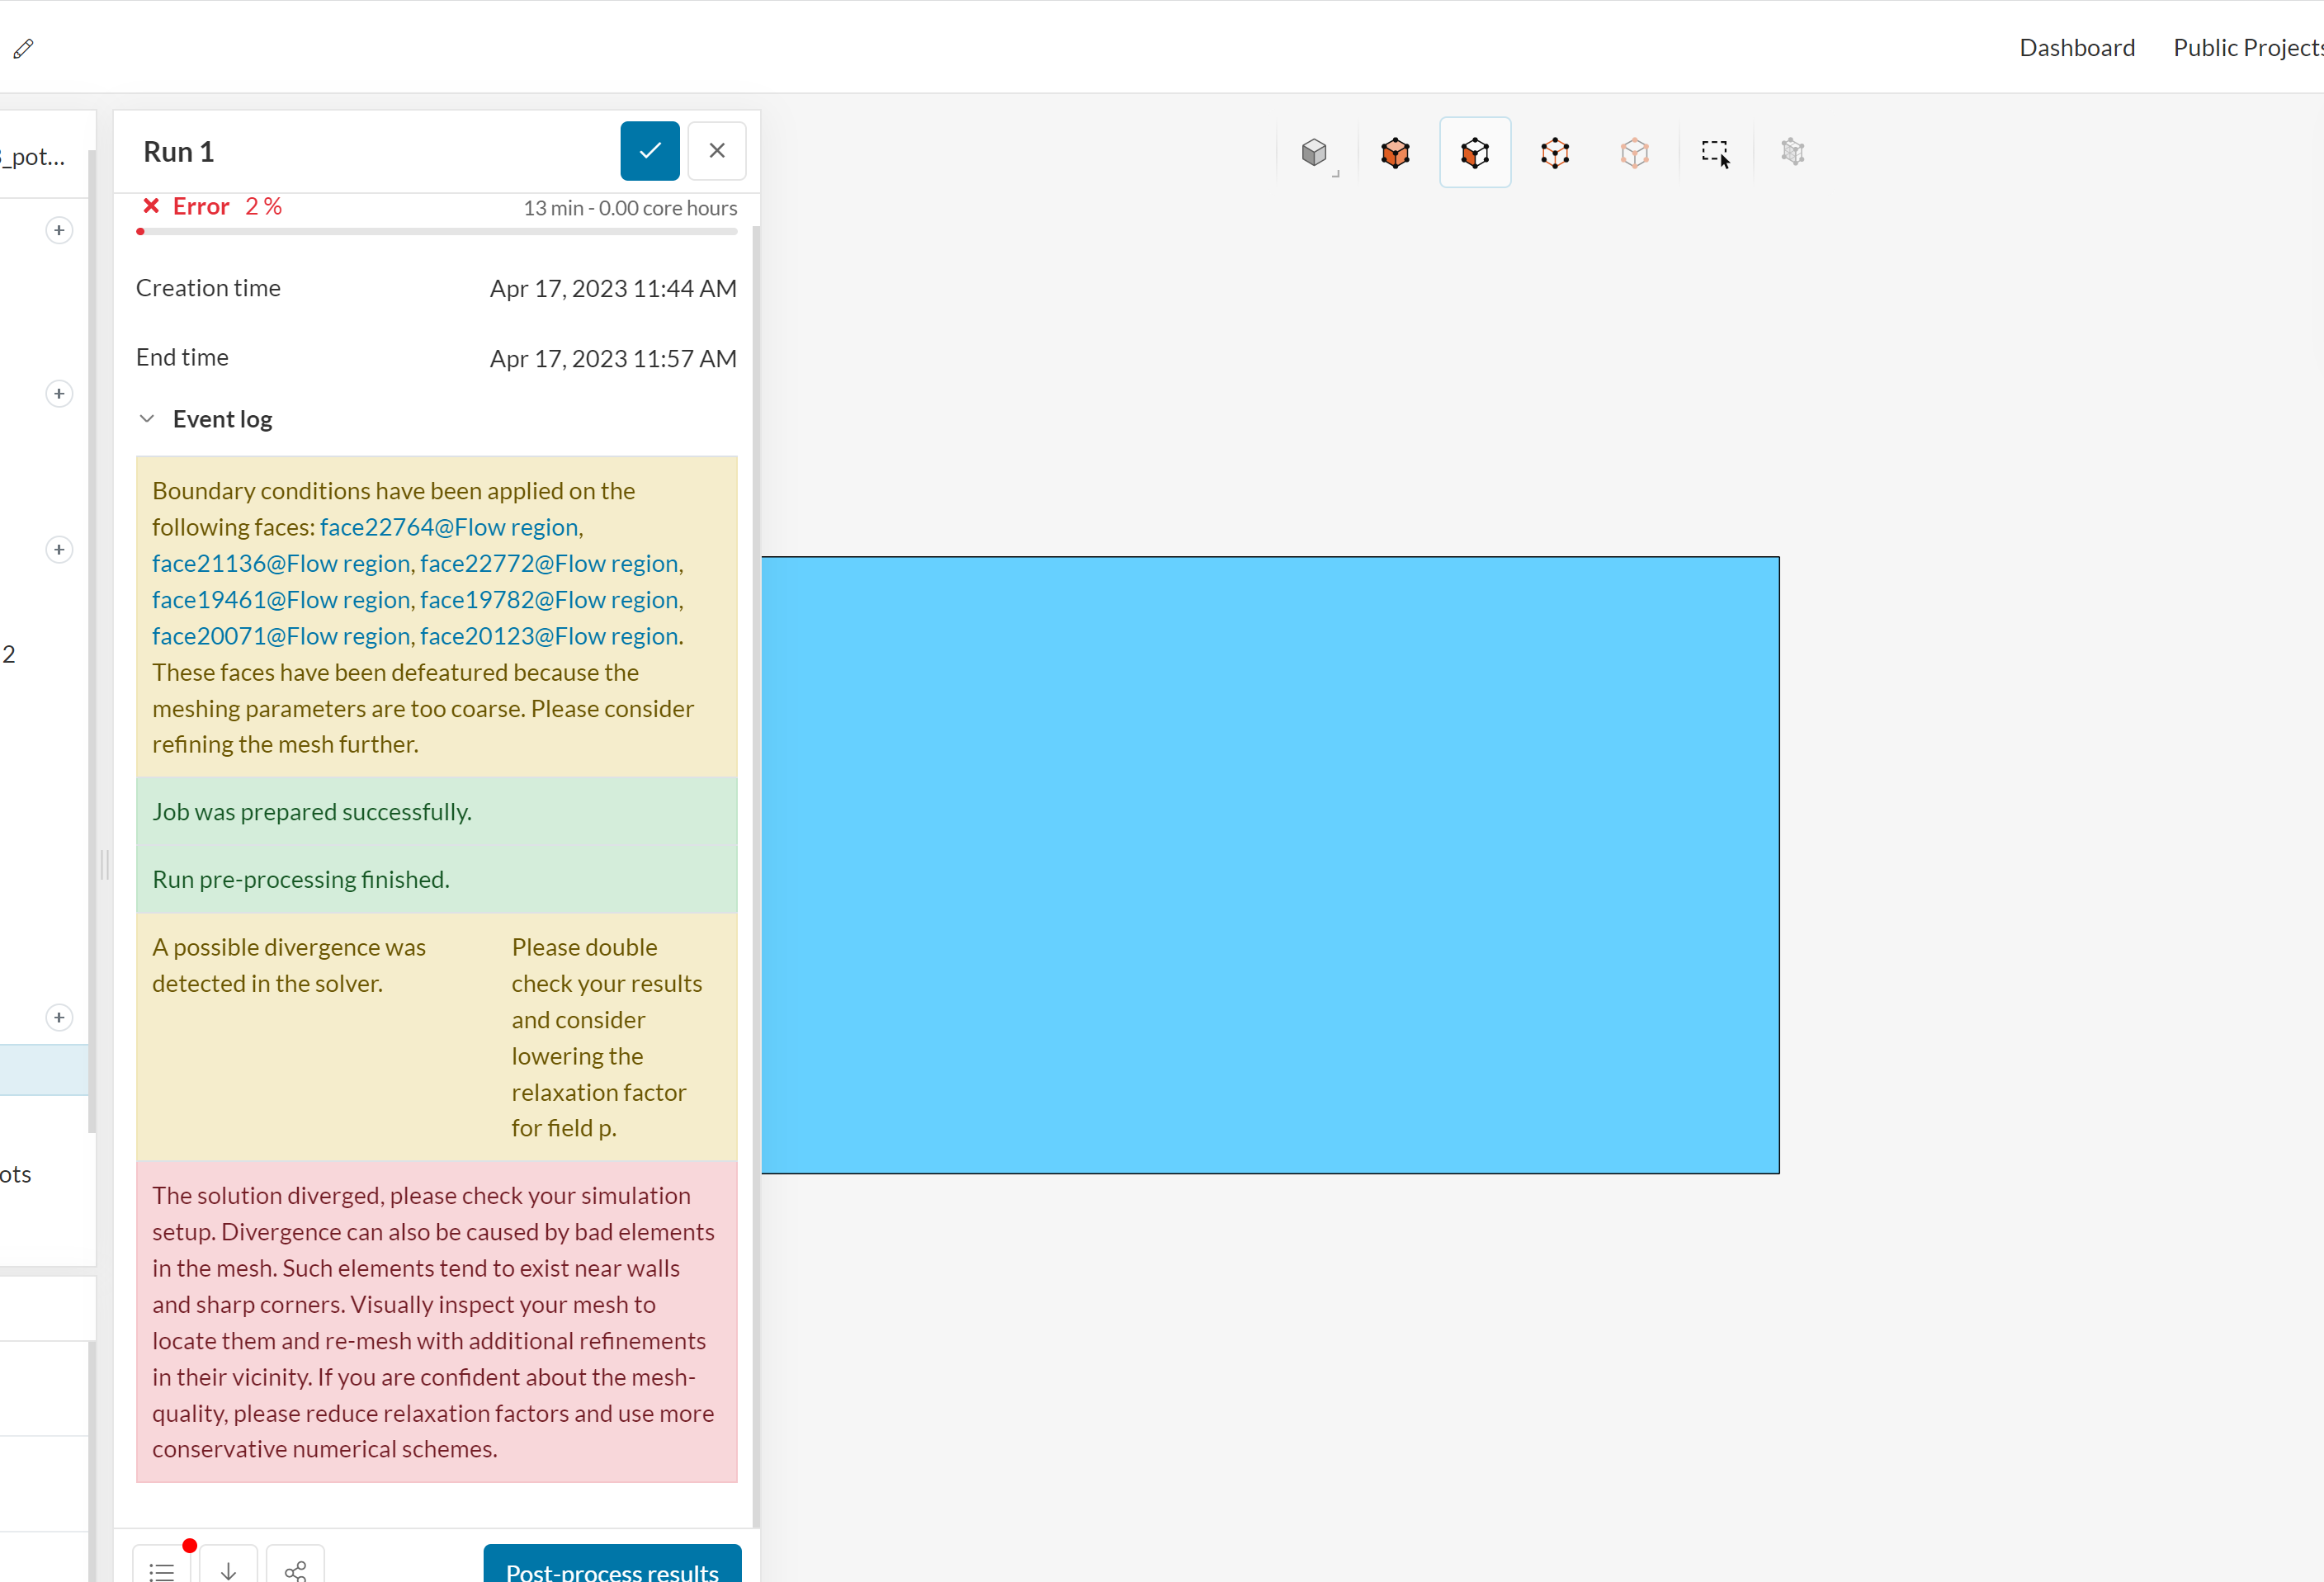Activate the box selection tool

click(x=1715, y=153)
